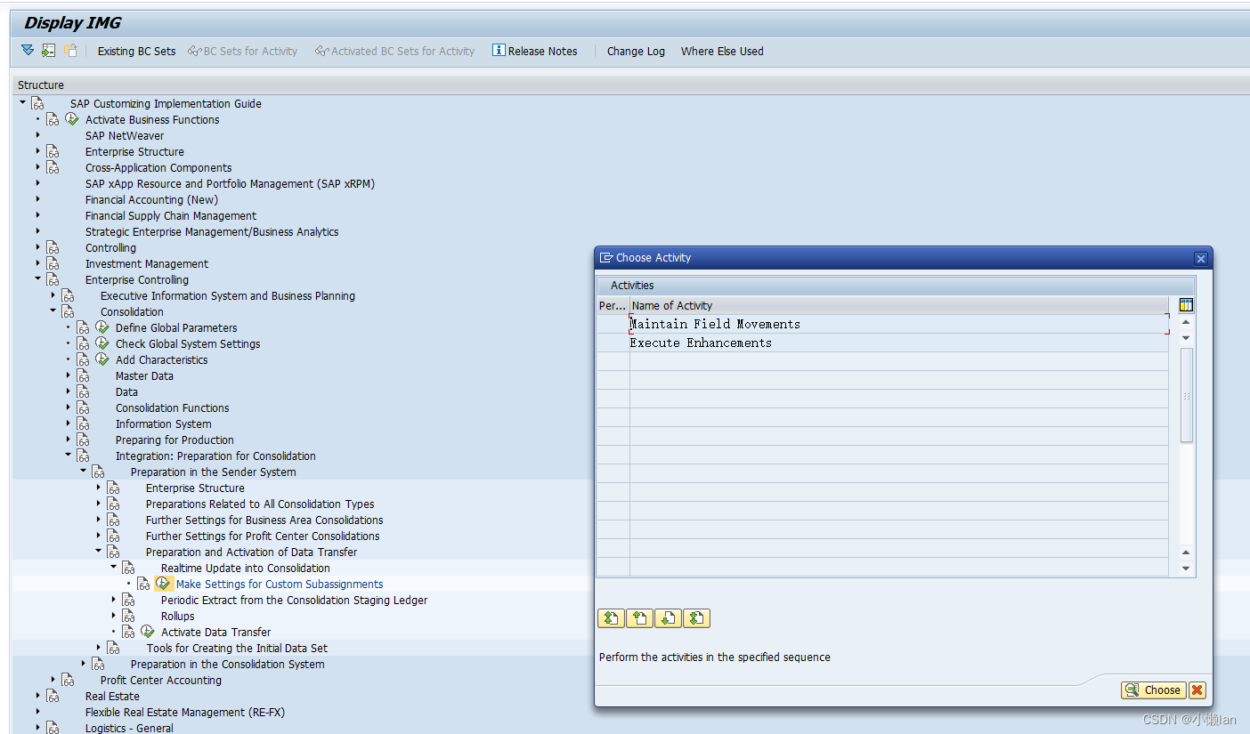Click glasses icon of BC Sets for Activity
Viewport: 1250px width, 734px height.
pos(194,51)
